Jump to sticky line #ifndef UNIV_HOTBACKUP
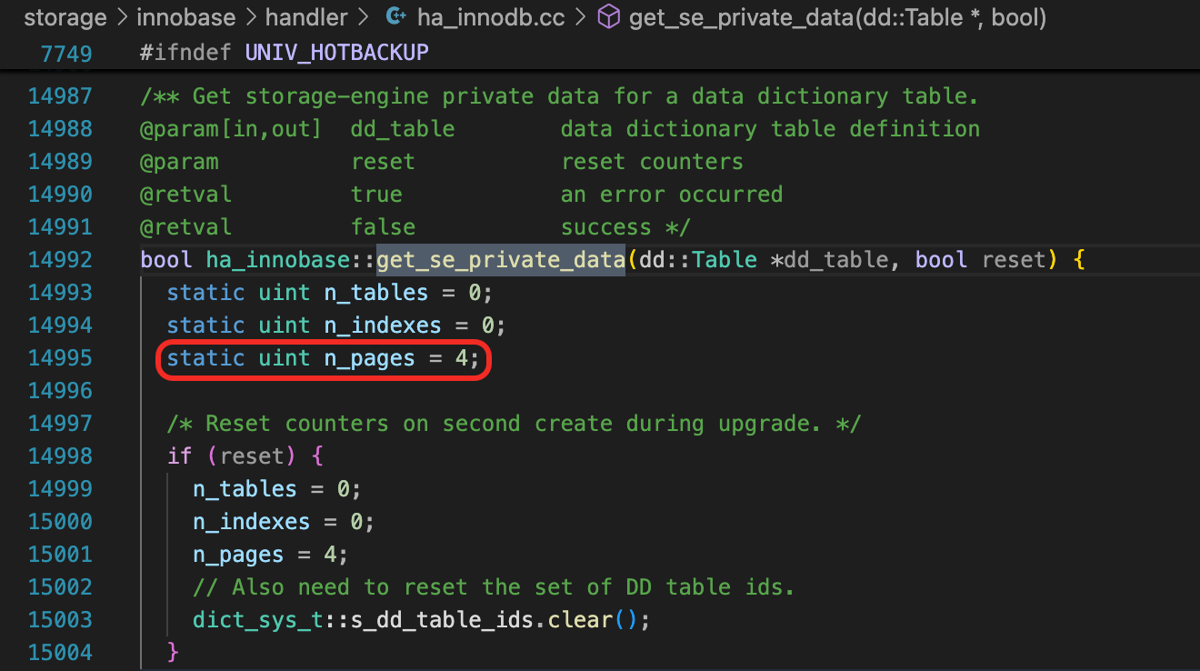Viewport: 1200px width, 671px height. pyautogui.click(x=284, y=53)
